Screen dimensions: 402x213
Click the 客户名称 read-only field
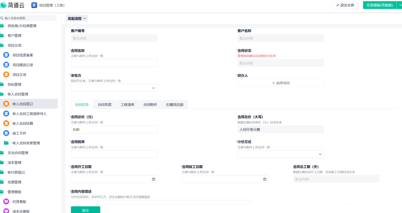click(281, 38)
